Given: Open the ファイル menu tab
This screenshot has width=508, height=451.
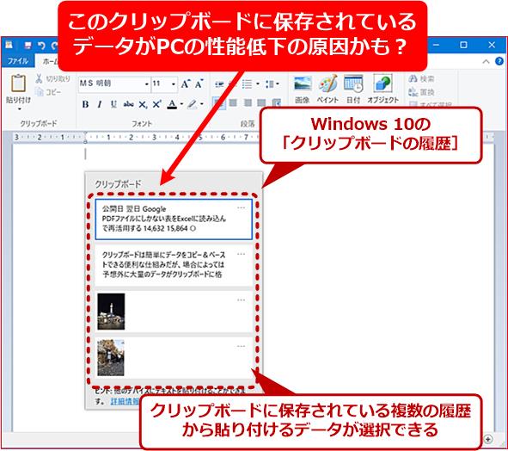Looking at the screenshot, I should click(18, 60).
